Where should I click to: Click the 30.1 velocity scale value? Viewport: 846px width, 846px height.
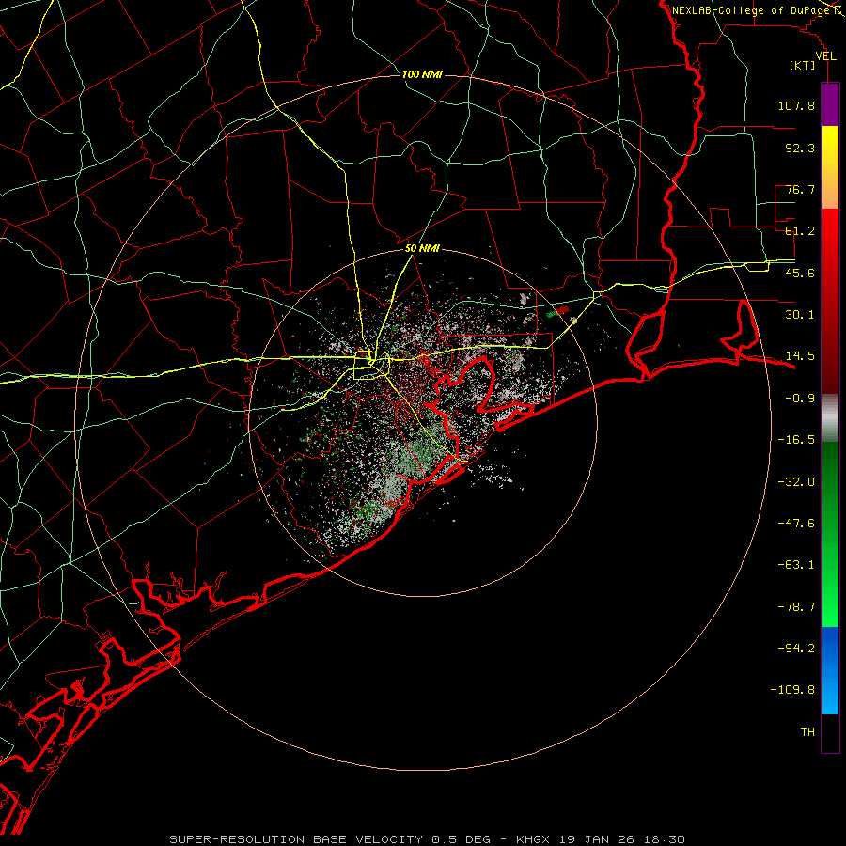(800, 315)
